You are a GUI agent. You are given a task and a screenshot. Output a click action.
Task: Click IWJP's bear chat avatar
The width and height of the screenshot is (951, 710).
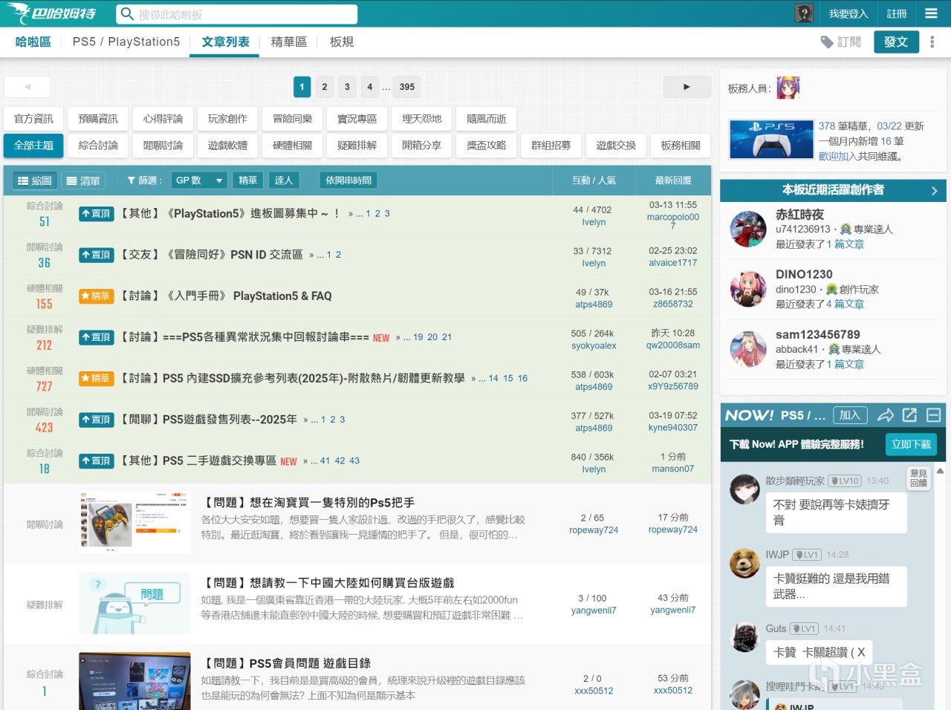coord(744,563)
